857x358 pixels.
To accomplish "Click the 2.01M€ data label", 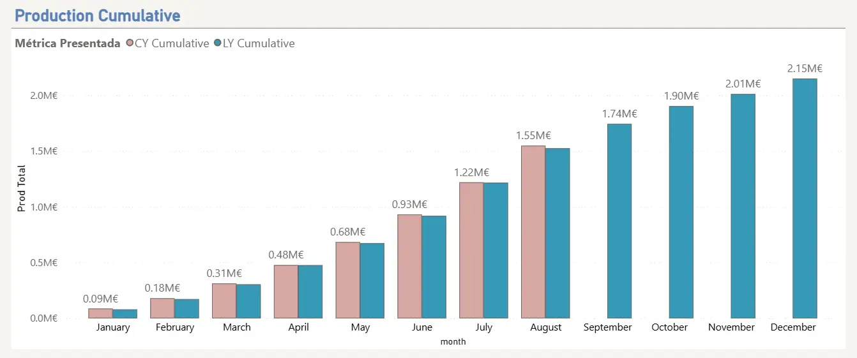I will pyautogui.click(x=743, y=84).
